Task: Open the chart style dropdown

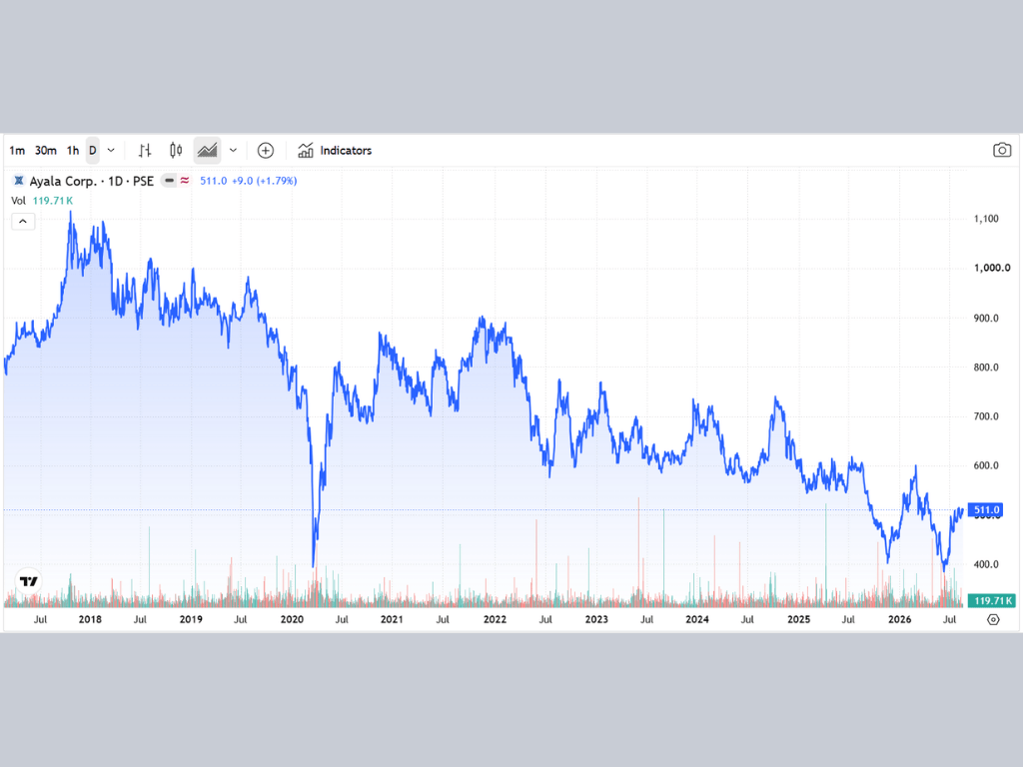Action: pyautogui.click(x=233, y=151)
